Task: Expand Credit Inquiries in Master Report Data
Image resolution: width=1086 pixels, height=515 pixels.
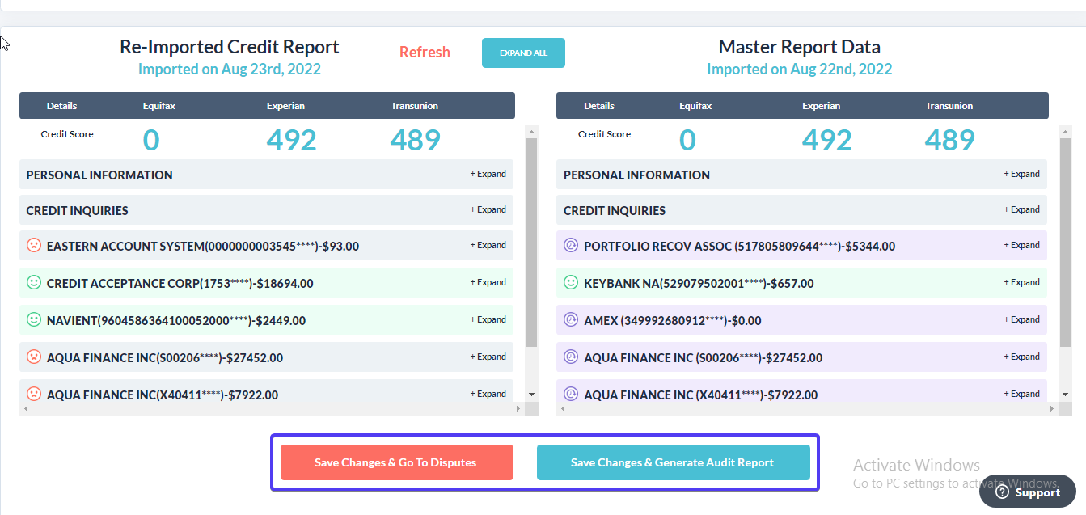Action: coord(1025,209)
